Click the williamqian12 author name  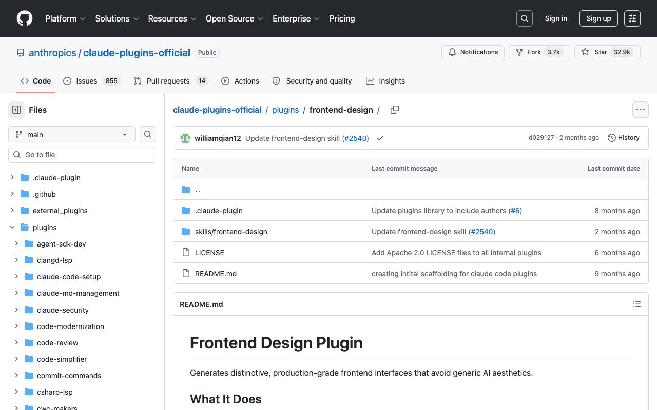(218, 138)
